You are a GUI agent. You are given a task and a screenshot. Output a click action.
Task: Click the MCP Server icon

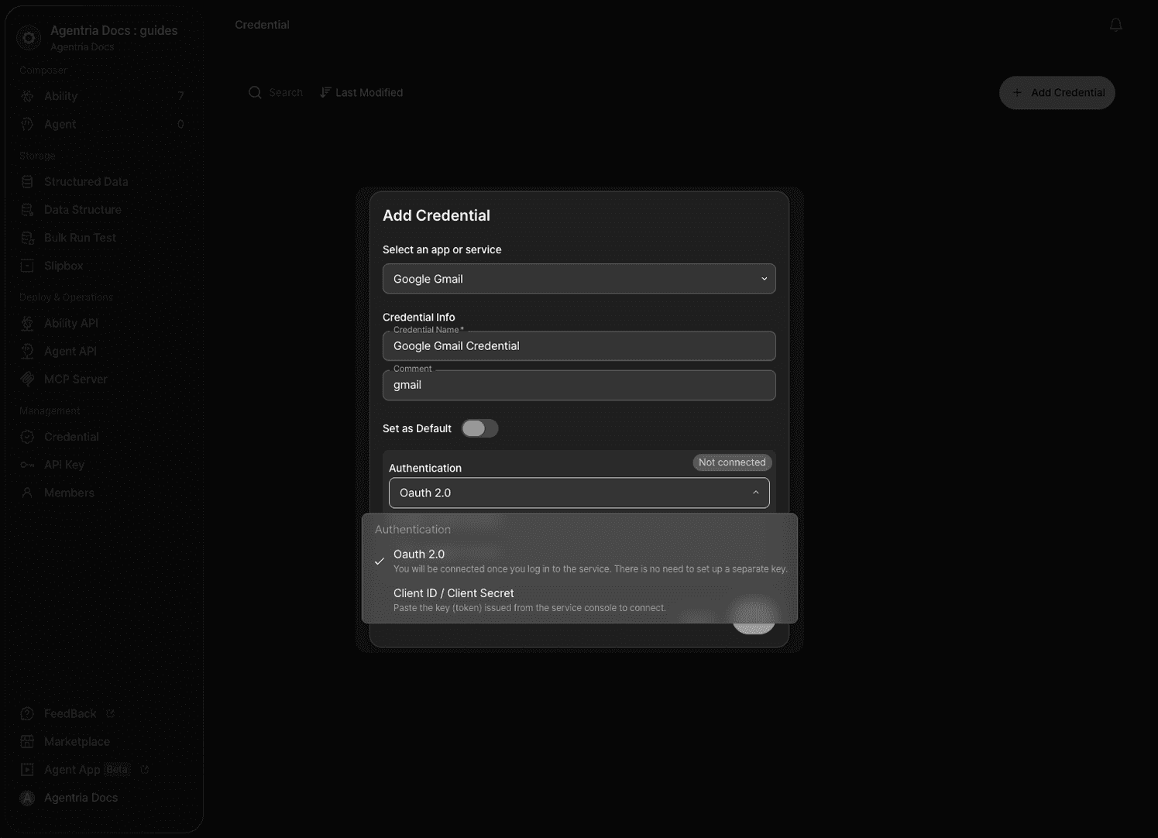27,379
